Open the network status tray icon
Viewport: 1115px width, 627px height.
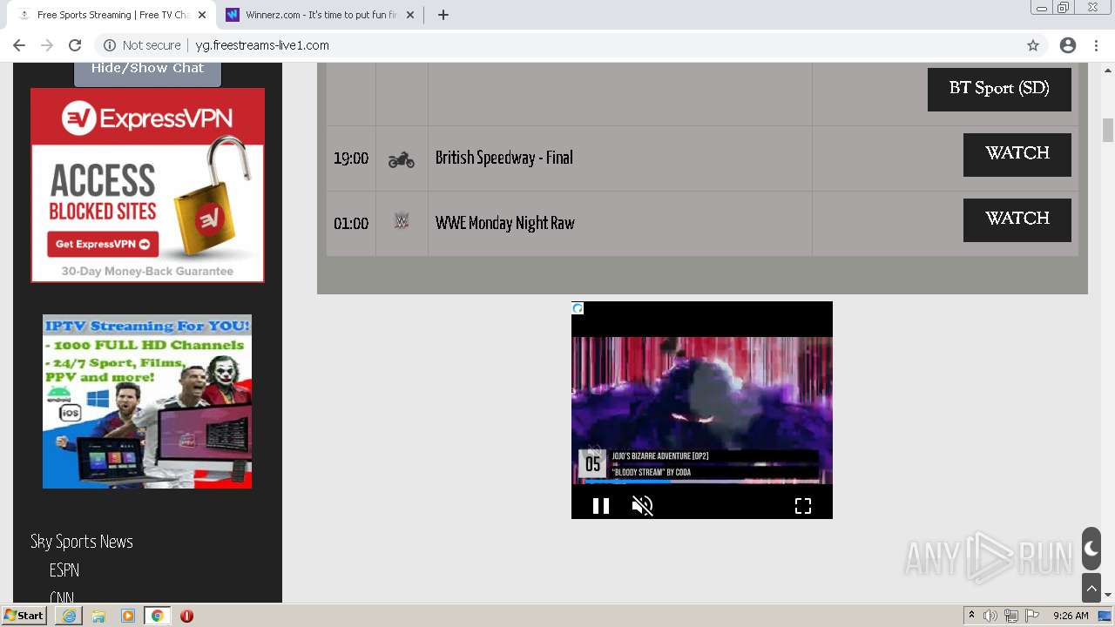(x=1011, y=616)
